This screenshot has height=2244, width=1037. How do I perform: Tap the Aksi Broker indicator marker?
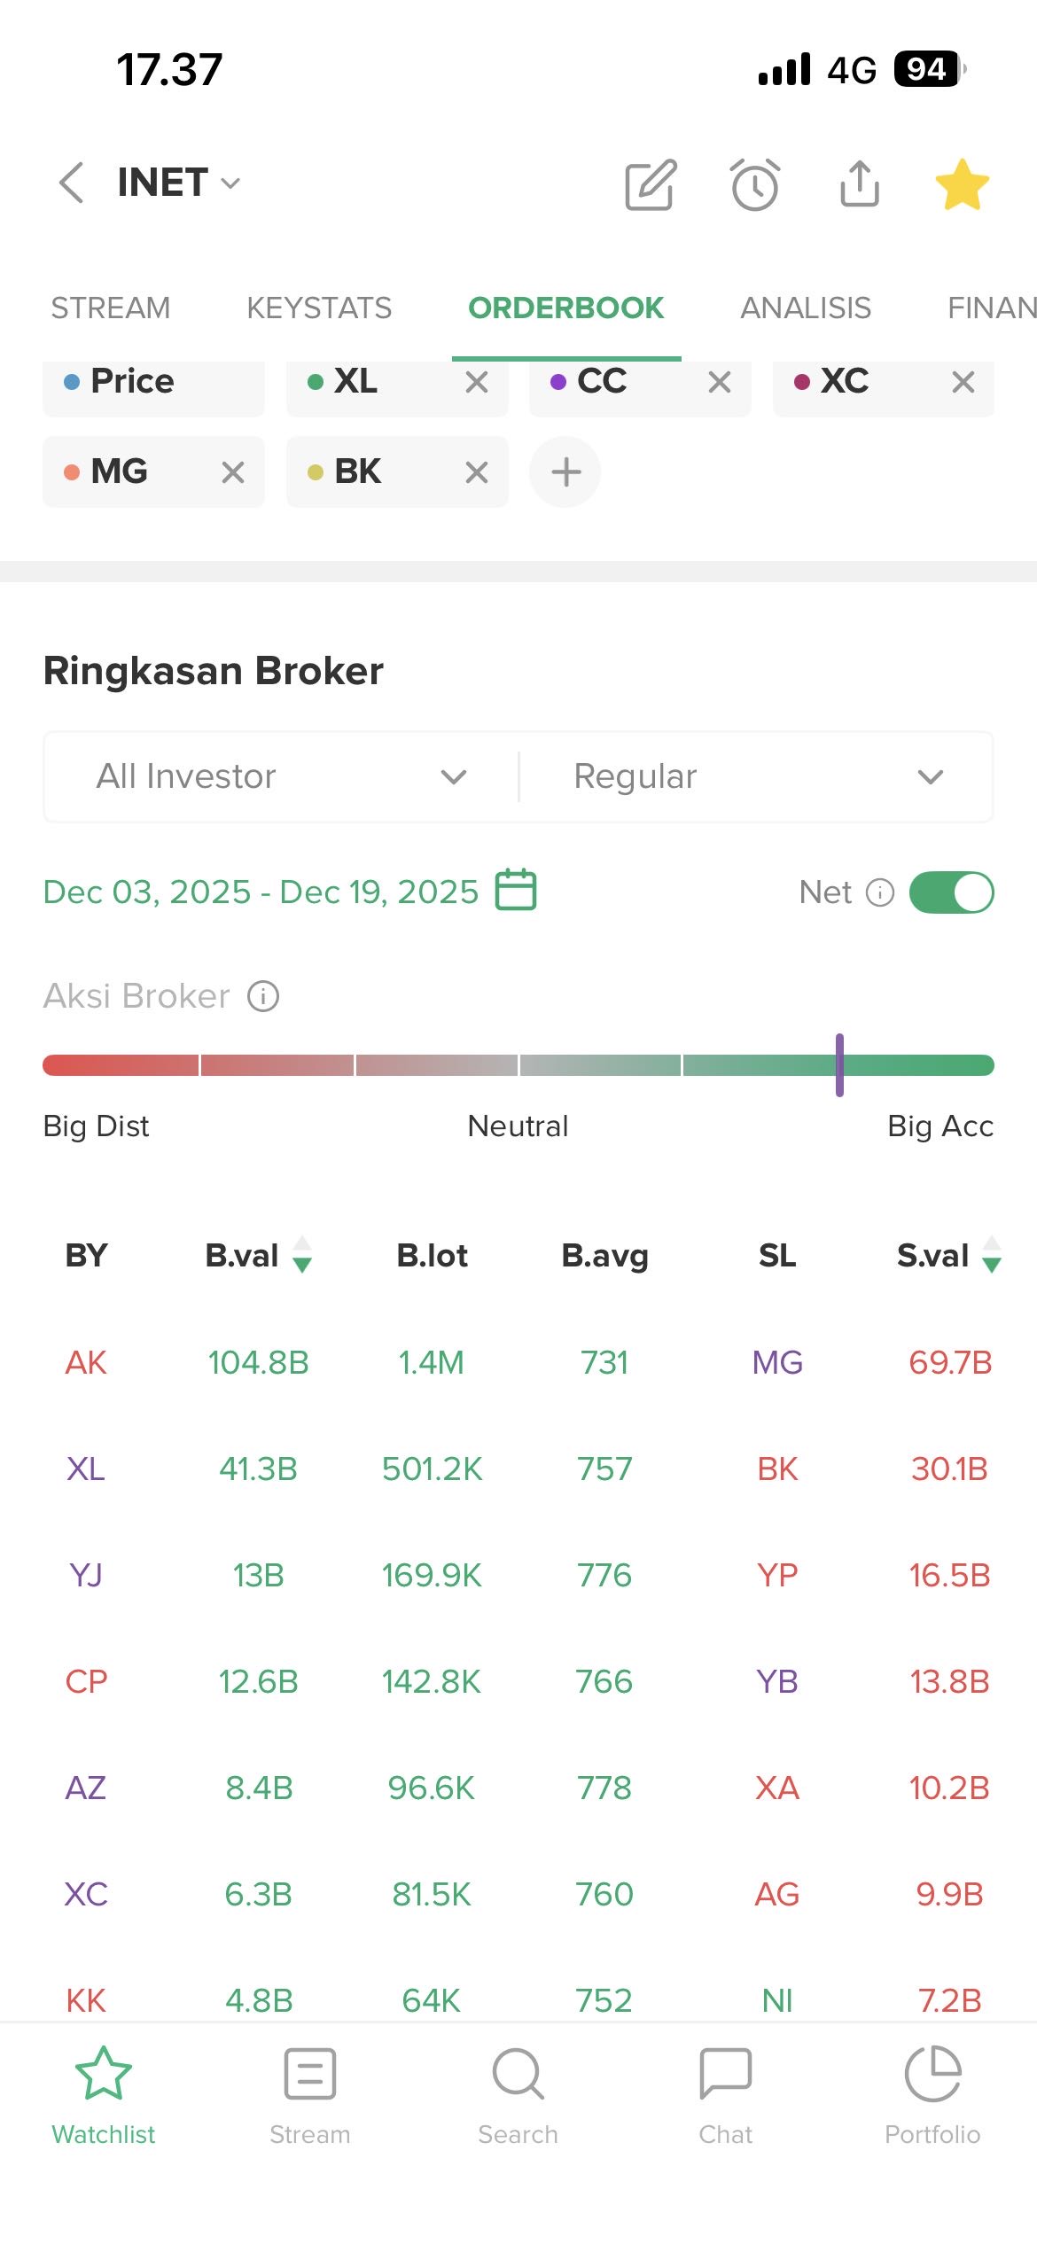[839, 1064]
